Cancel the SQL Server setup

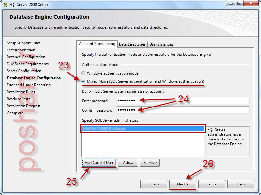pyautogui.click(x=212, y=184)
